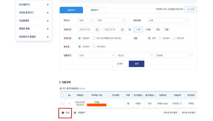
Task: Open the 카드번호 dropdown
Action: tap(168, 20)
